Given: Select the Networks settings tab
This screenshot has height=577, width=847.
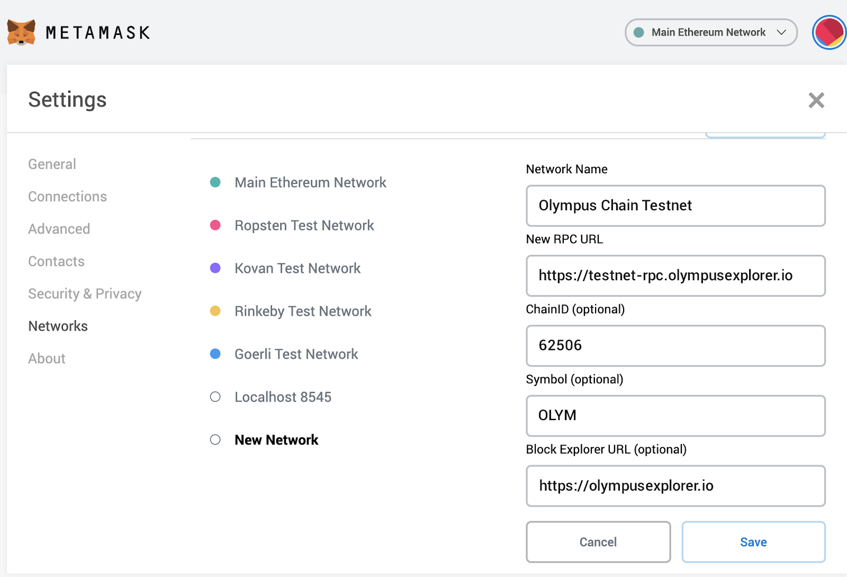Looking at the screenshot, I should click(x=58, y=326).
